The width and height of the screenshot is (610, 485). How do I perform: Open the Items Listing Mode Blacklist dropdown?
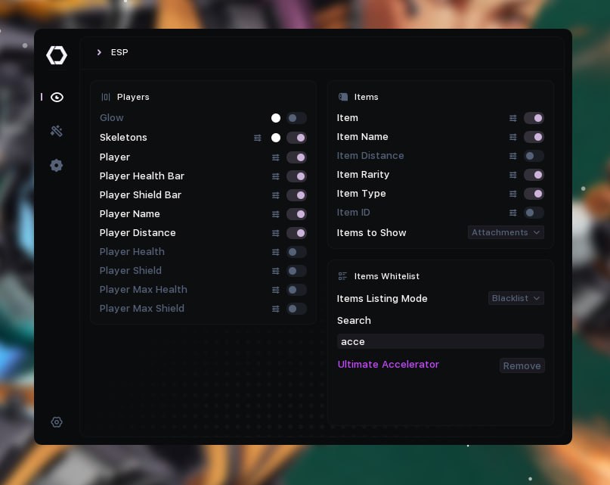pos(516,298)
